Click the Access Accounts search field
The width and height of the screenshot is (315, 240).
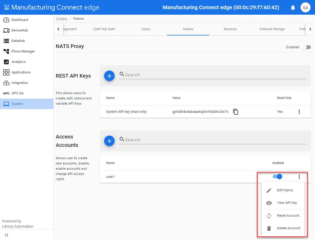point(213,140)
